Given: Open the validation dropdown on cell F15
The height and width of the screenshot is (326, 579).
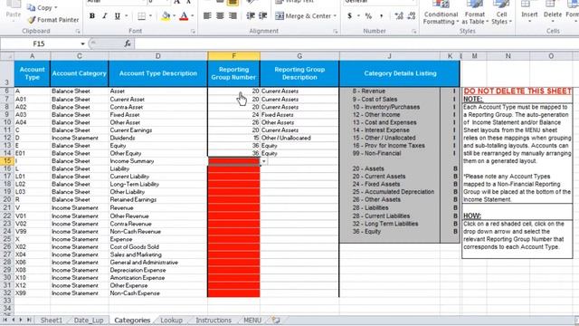Looking at the screenshot, I should click(263, 161).
